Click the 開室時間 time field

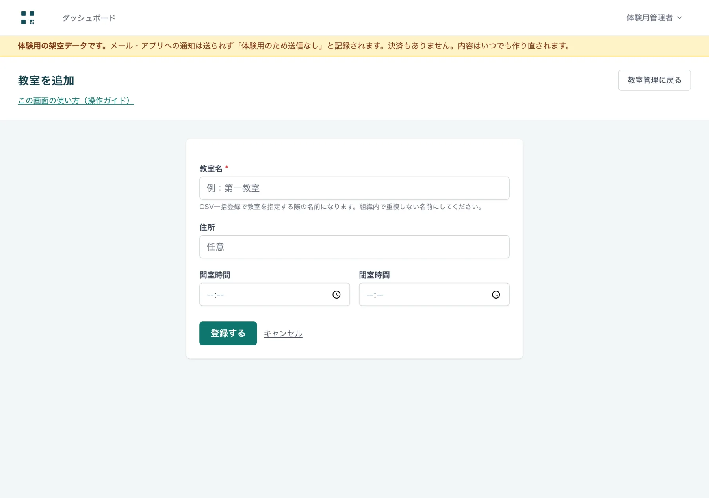coord(275,294)
